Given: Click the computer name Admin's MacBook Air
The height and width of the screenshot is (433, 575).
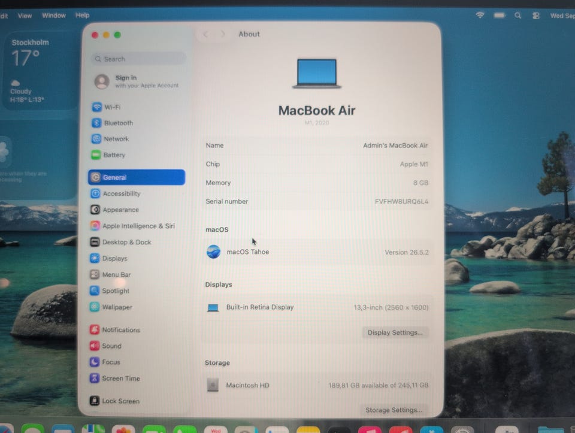Looking at the screenshot, I should pos(395,146).
